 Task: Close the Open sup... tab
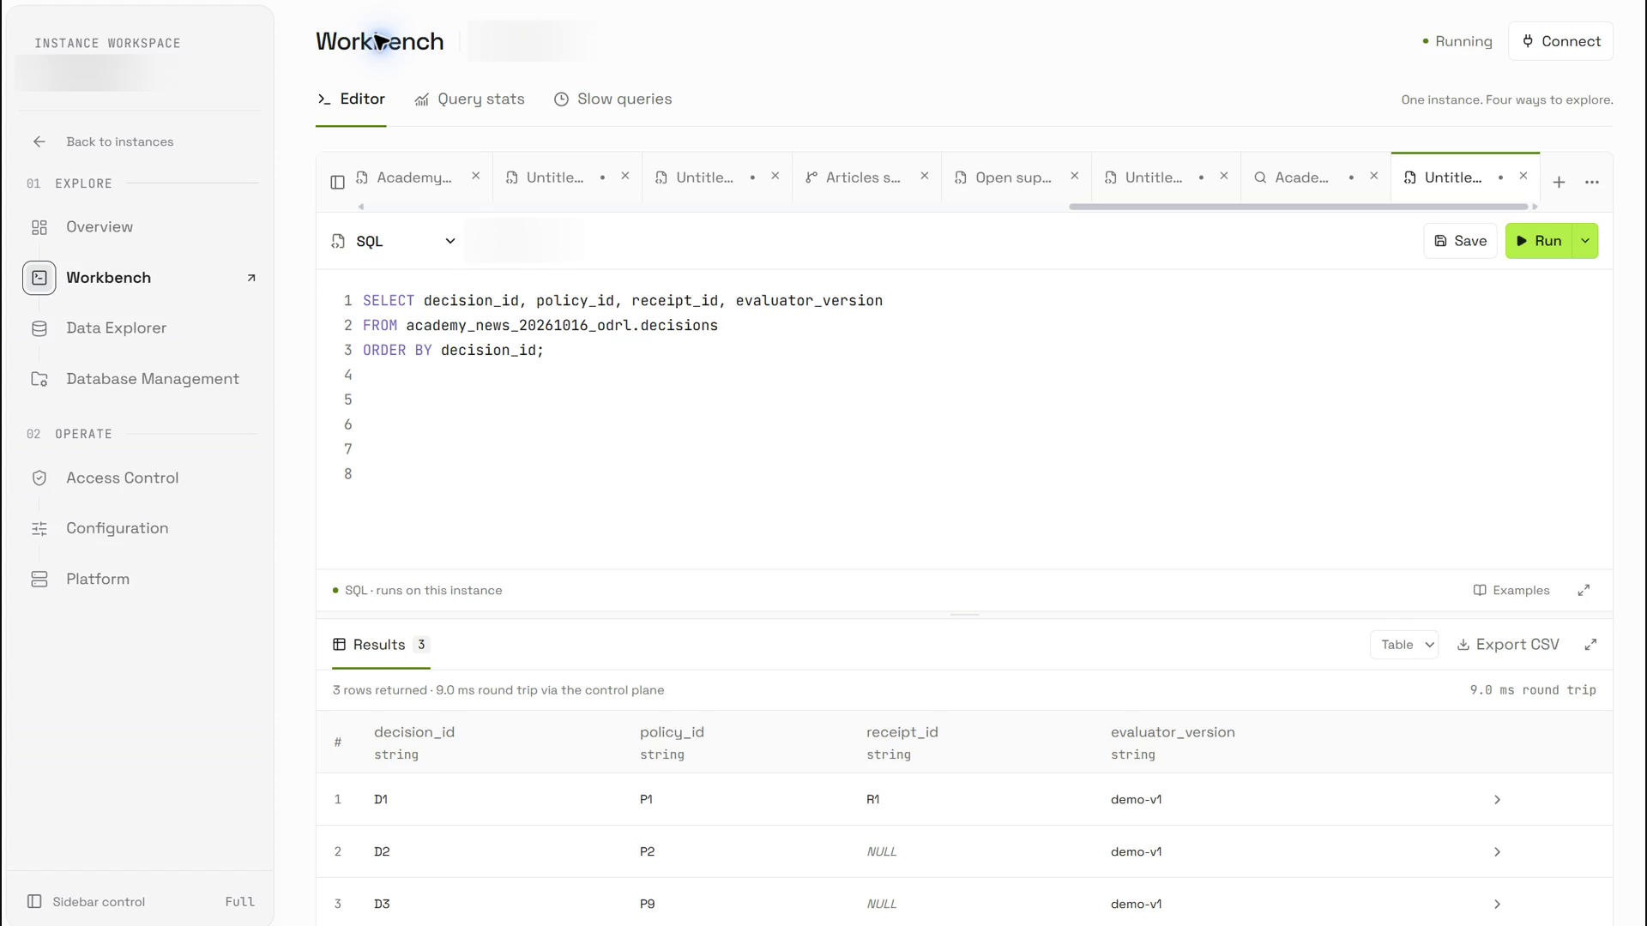pos(1074,176)
